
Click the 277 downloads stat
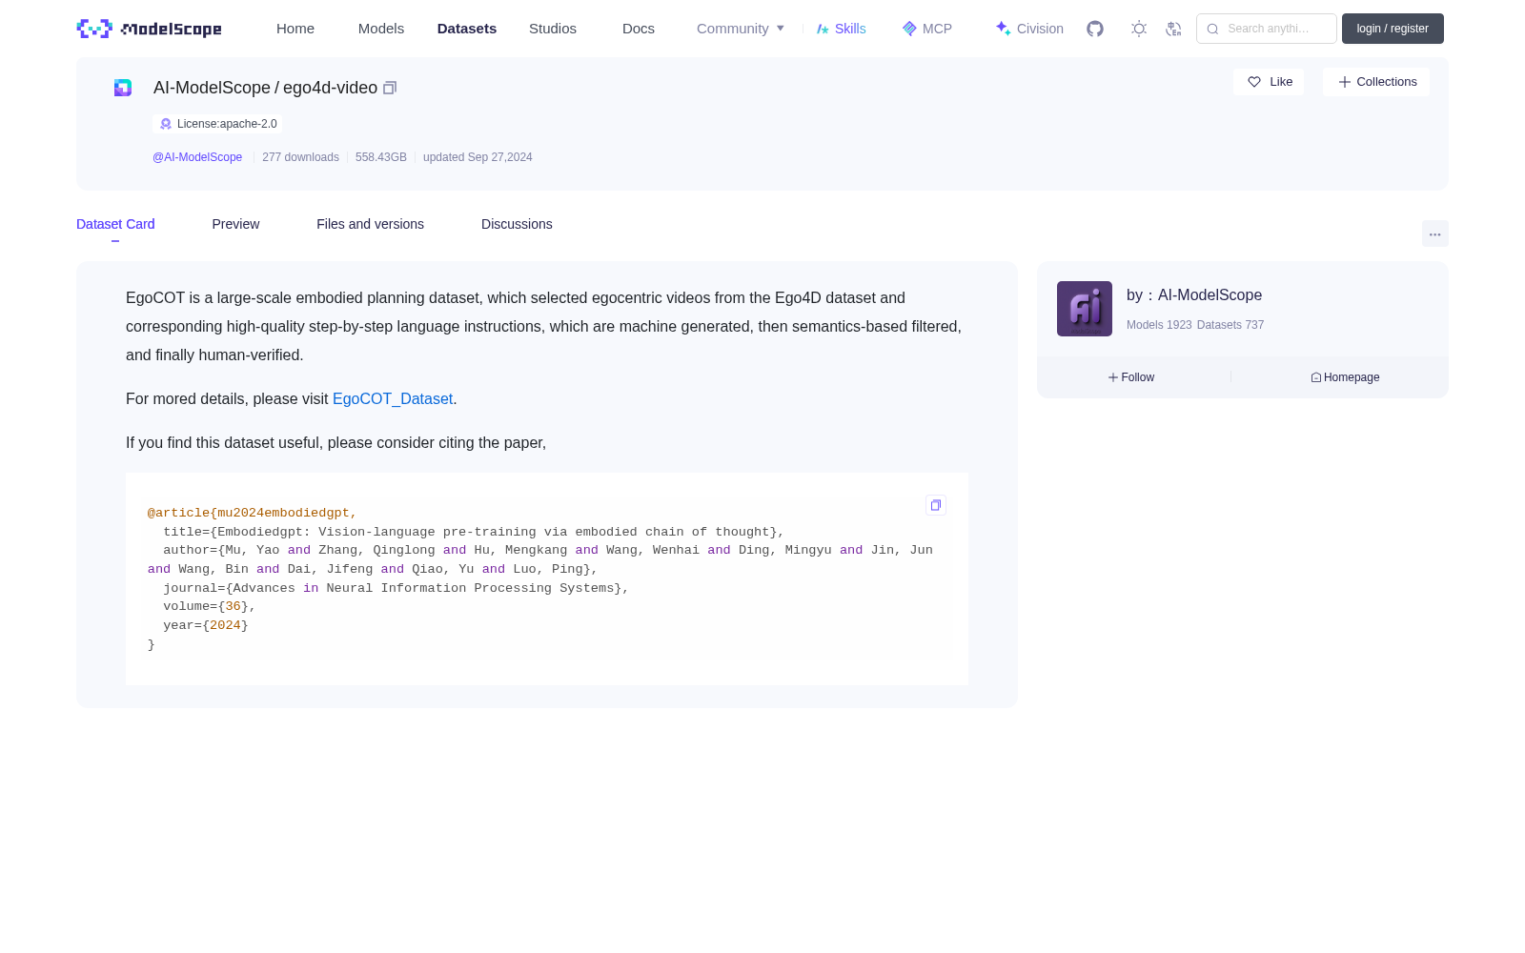pyautogui.click(x=300, y=157)
